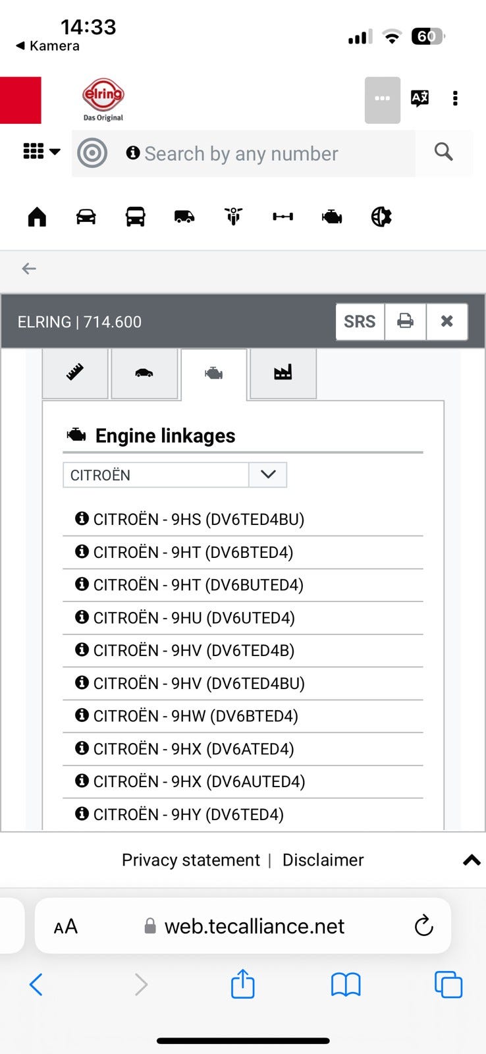Viewport: 486px width, 1054px height.
Task: Open info for 9HT (DV6BTED4)
Action: pyautogui.click(x=82, y=551)
